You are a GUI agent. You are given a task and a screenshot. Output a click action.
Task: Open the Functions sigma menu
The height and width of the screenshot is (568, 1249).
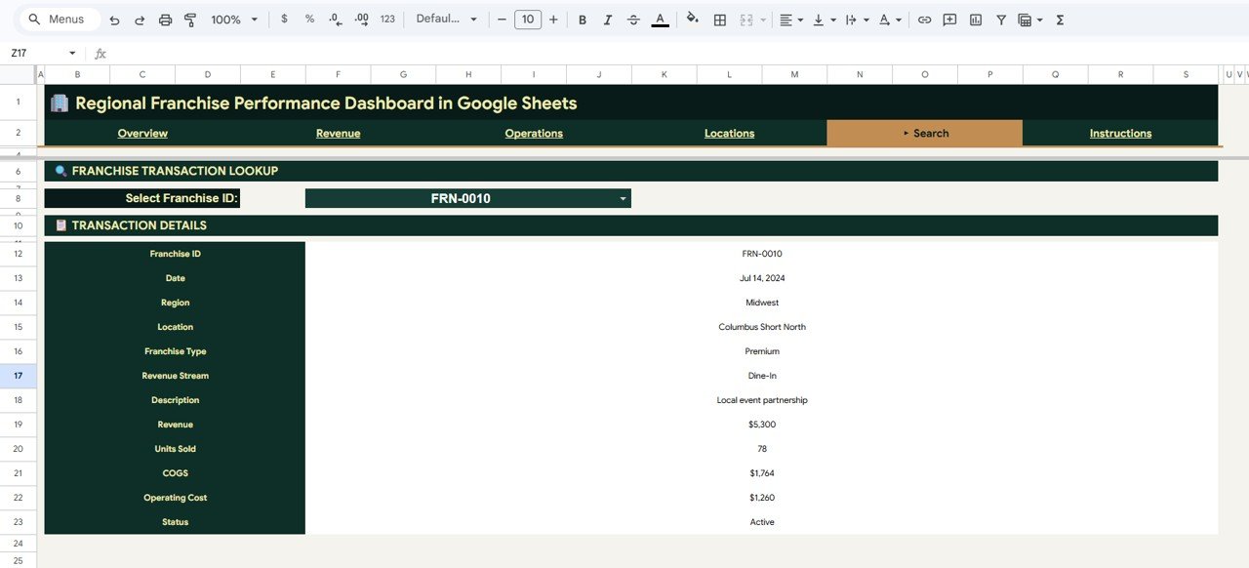pos(1060,20)
